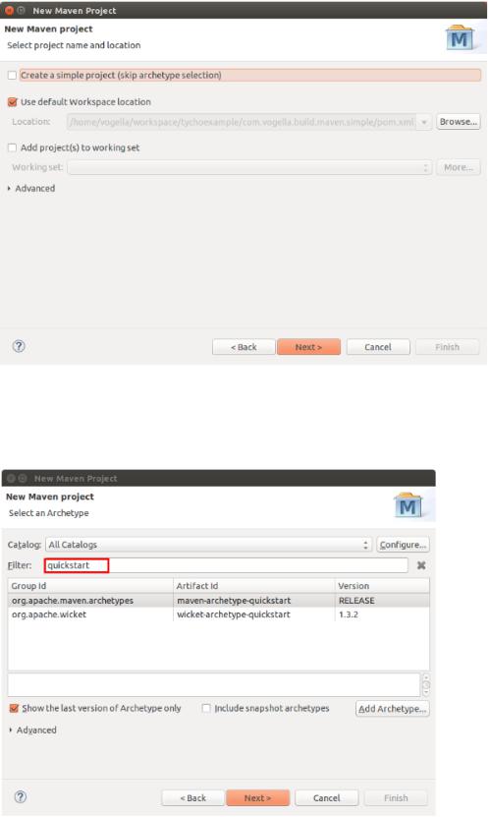This screenshot has width=490, height=817.
Task: Open help icon in archetype dialog
Action: pos(21,797)
